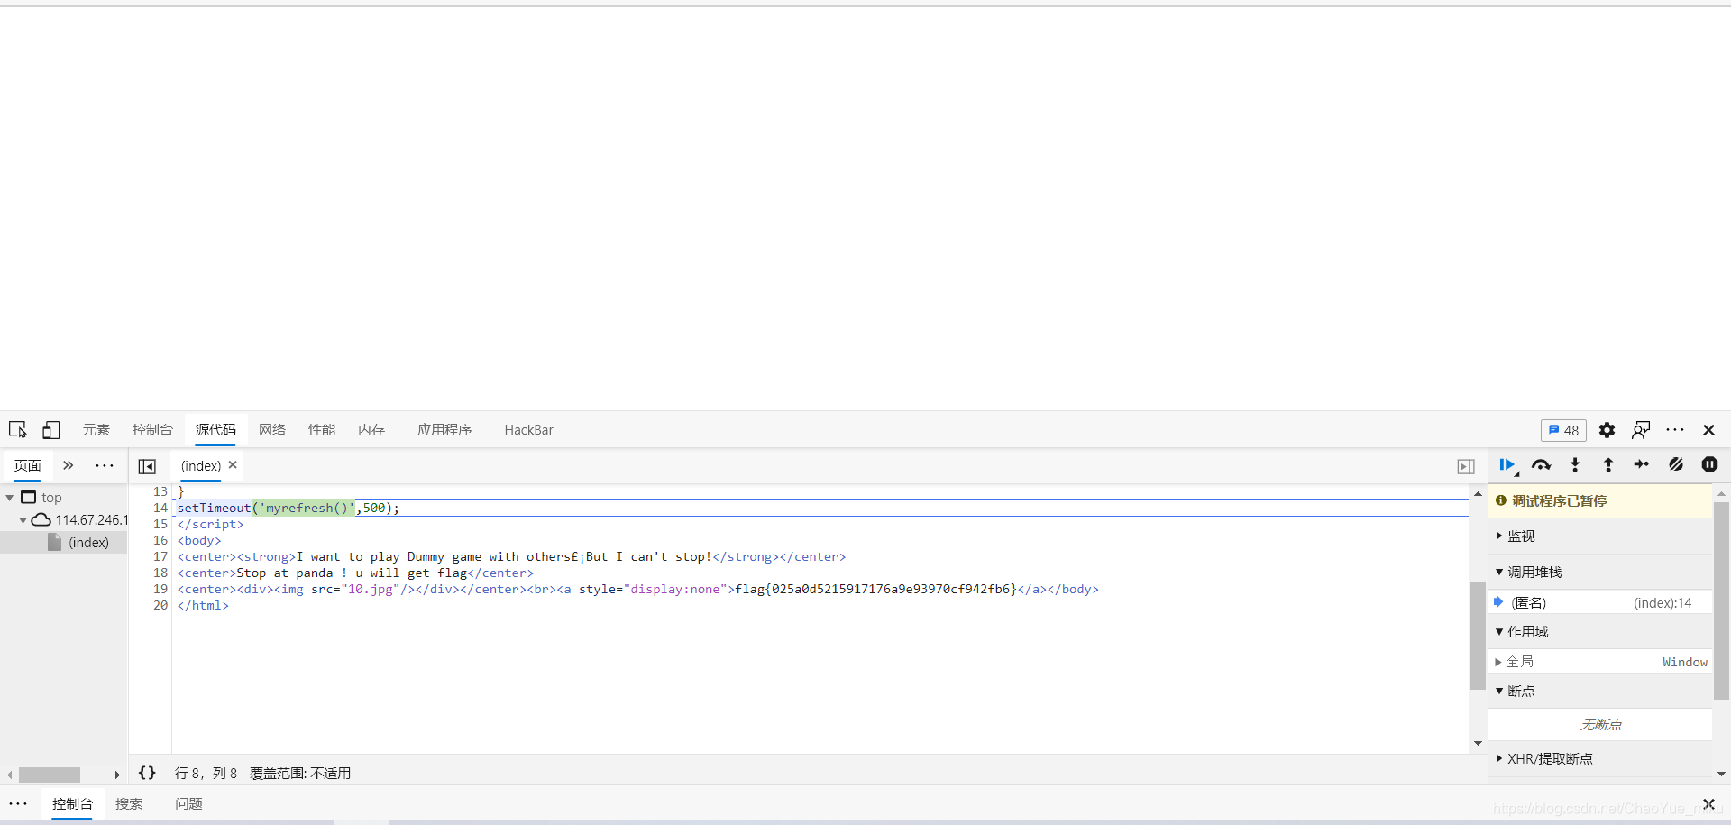Step into next function call
Viewport: 1731px width, 825px height.
click(x=1574, y=465)
